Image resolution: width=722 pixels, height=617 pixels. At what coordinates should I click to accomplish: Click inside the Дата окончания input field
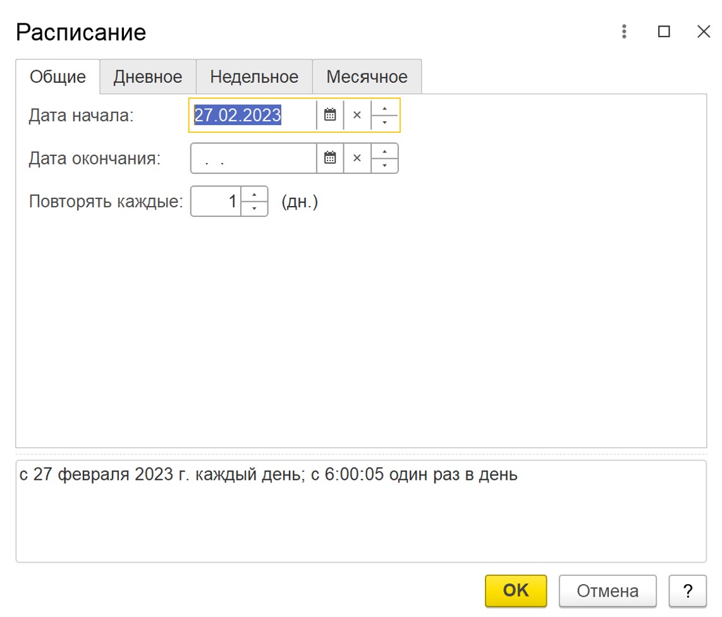coord(253,158)
